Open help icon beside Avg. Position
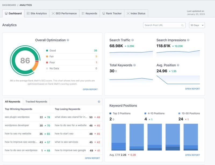Screen dimensions: 215x165 tap(178, 65)
